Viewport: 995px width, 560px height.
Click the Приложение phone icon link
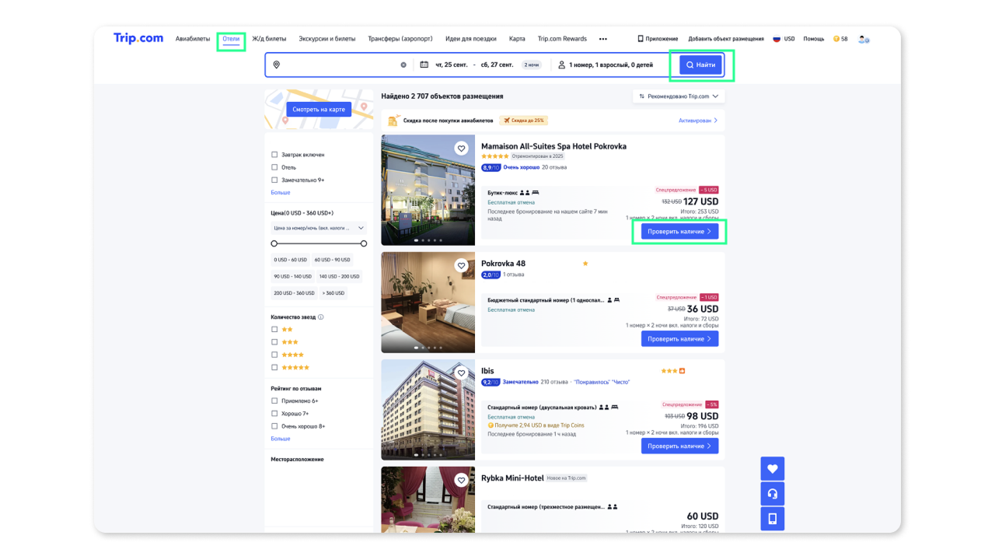(x=658, y=39)
